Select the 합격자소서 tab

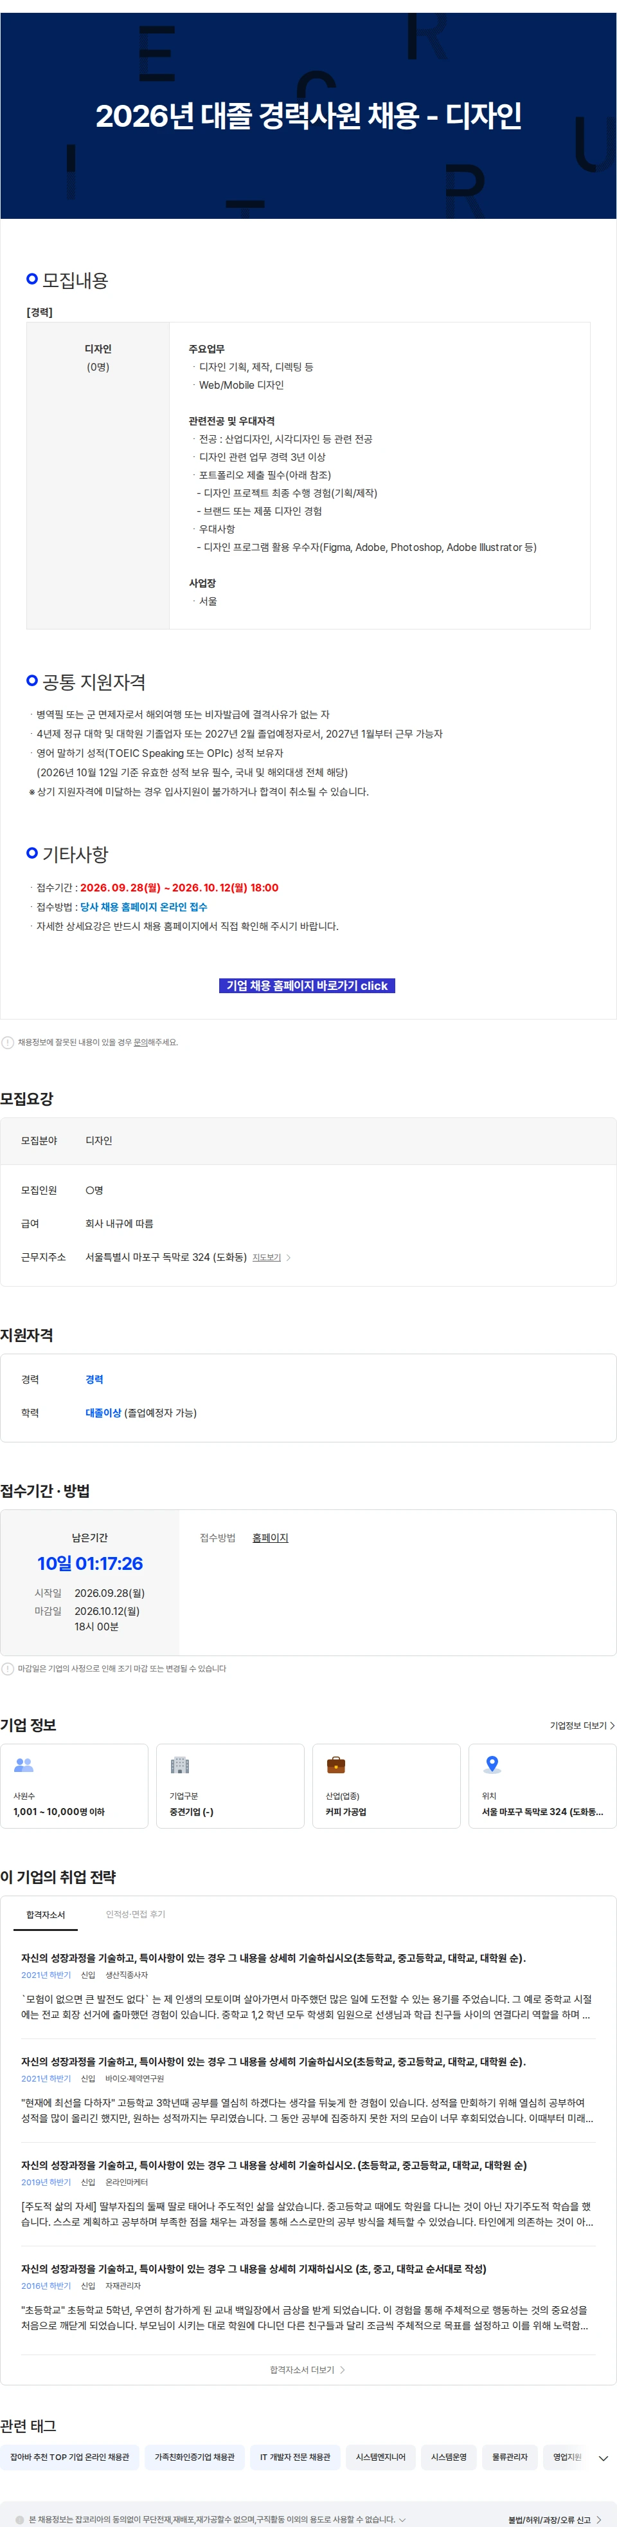tap(46, 1914)
